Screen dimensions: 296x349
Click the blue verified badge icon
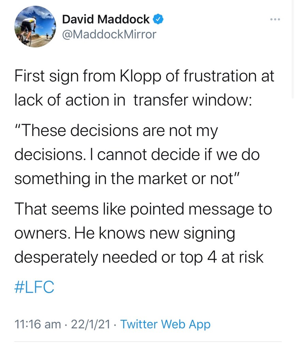[x=158, y=19]
